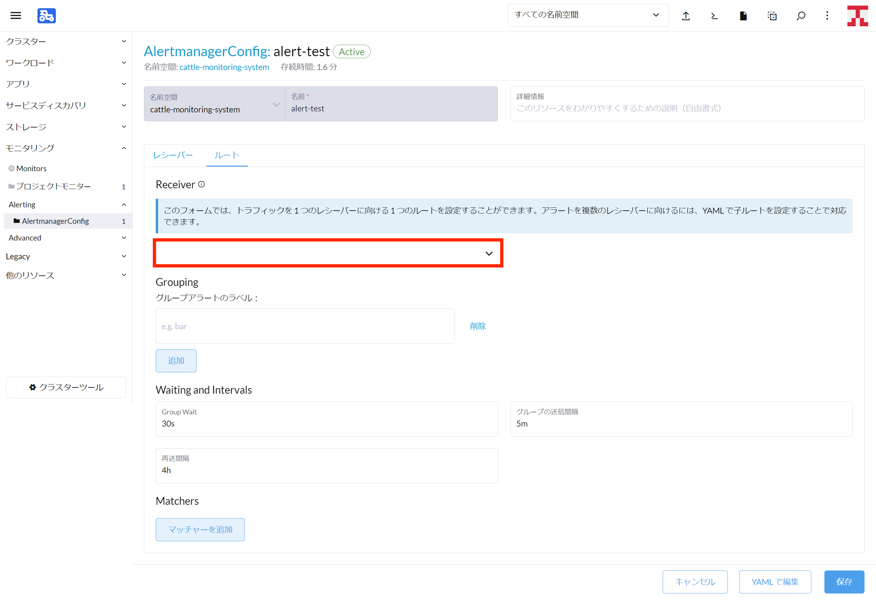Click the group label e.g. bar field
This screenshot has width=876, height=604.
point(305,326)
